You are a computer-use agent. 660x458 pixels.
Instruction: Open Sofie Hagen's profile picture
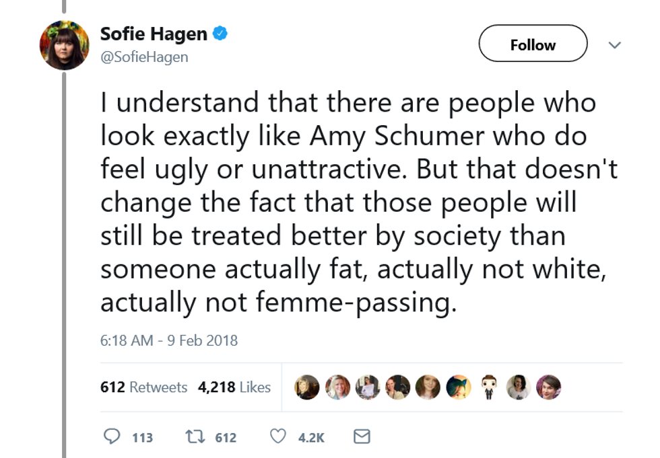pyautogui.click(x=65, y=45)
